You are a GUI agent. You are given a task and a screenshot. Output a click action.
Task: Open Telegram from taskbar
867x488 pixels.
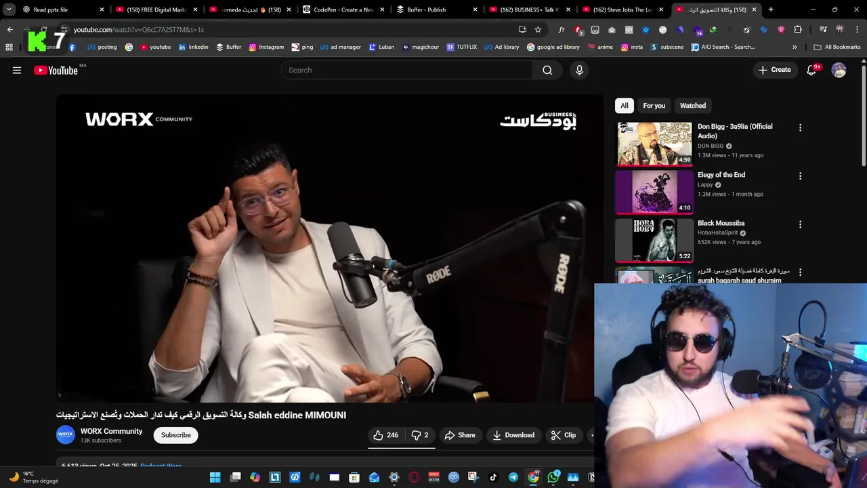(513, 477)
